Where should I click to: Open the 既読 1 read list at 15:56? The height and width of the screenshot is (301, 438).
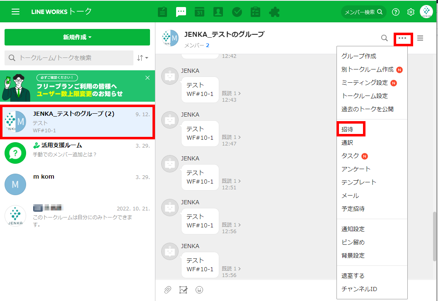231,268
